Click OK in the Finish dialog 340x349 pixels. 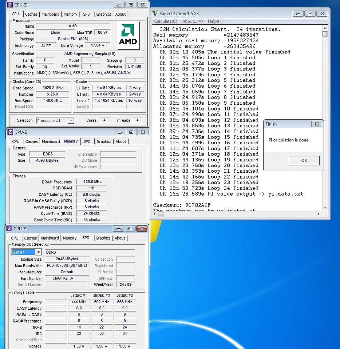click(x=304, y=160)
